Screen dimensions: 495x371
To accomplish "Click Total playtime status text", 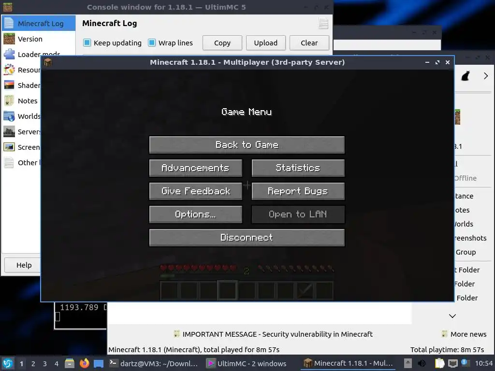I will [447, 350].
